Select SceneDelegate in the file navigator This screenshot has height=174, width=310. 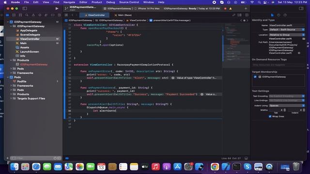(x=30, y=35)
